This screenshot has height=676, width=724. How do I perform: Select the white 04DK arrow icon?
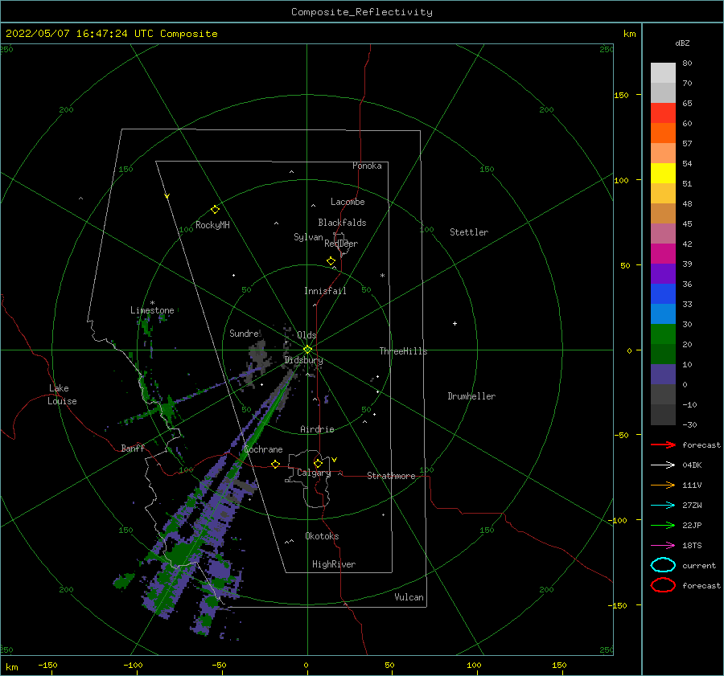[663, 465]
